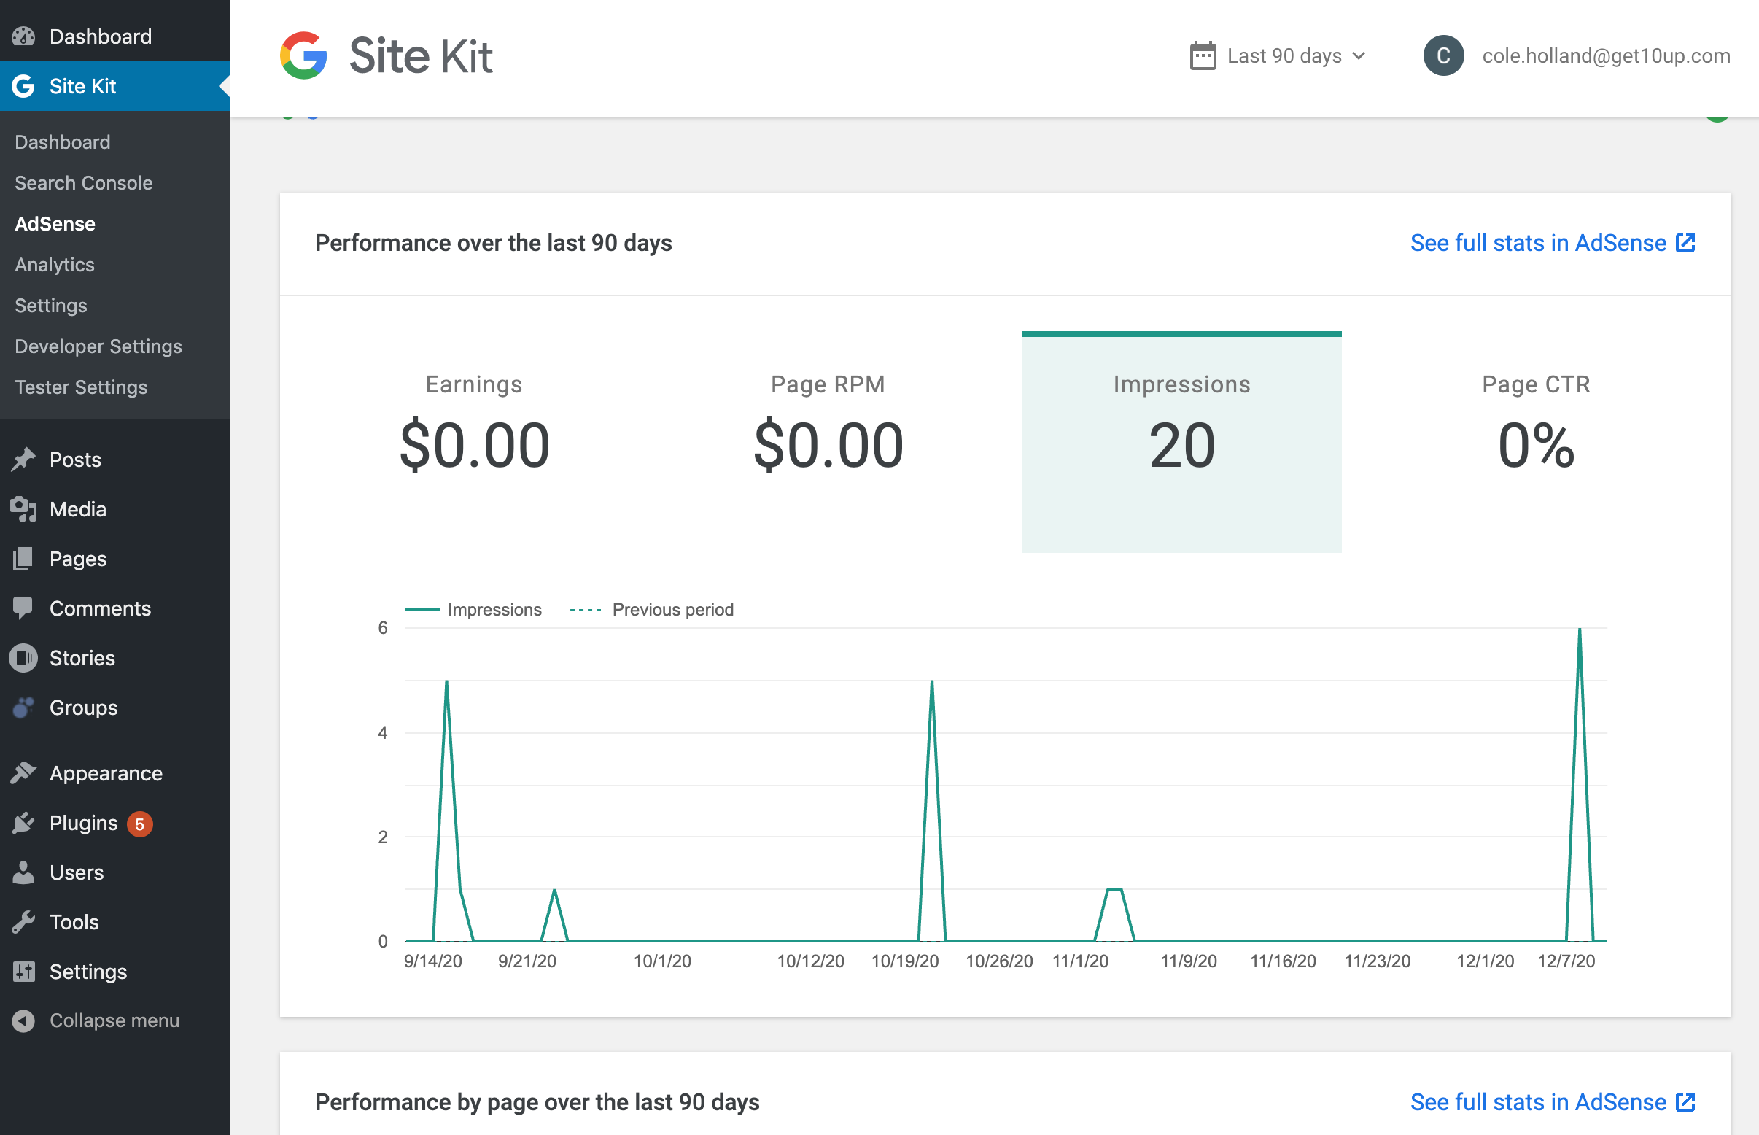Viewport: 1759px width, 1135px height.
Task: Click the Tools wrench icon
Action: click(24, 921)
